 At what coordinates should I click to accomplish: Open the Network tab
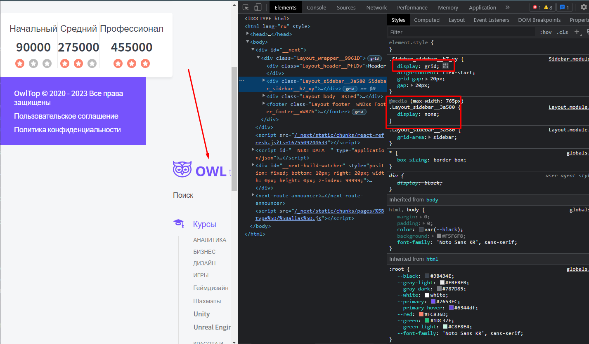(376, 7)
